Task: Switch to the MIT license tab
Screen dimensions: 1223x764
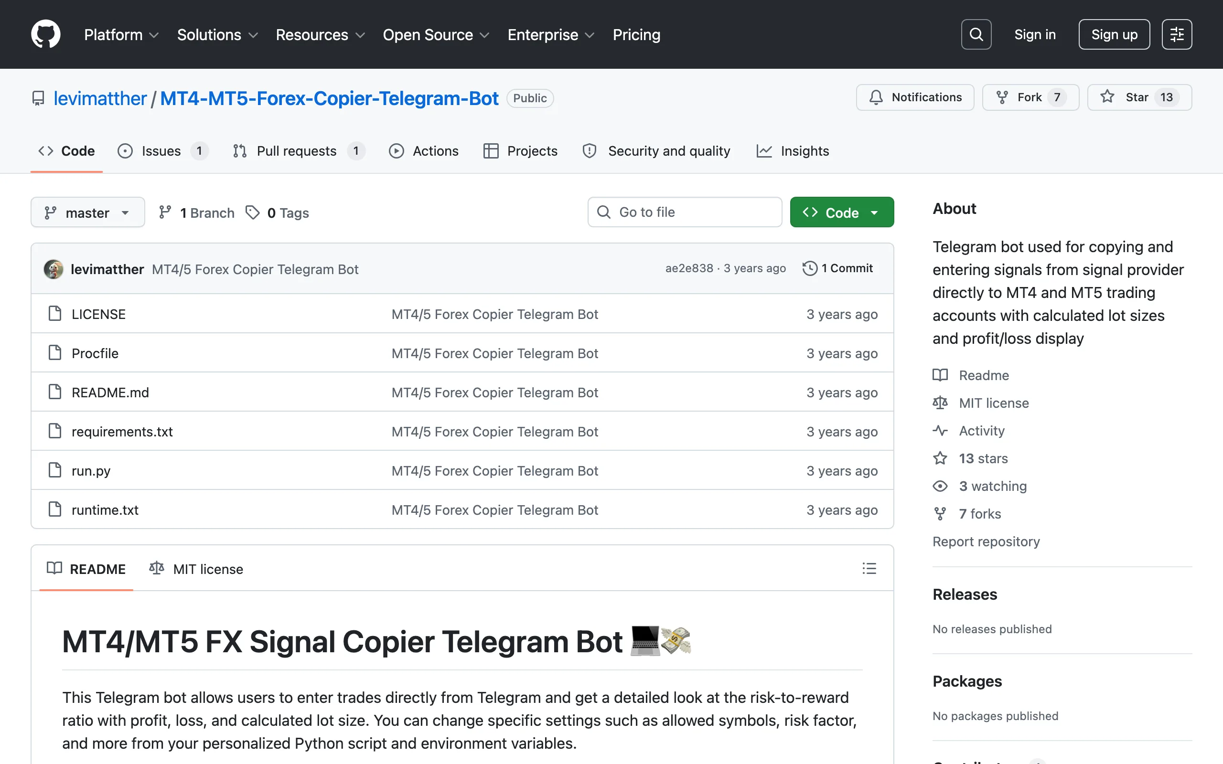Action: 197,569
